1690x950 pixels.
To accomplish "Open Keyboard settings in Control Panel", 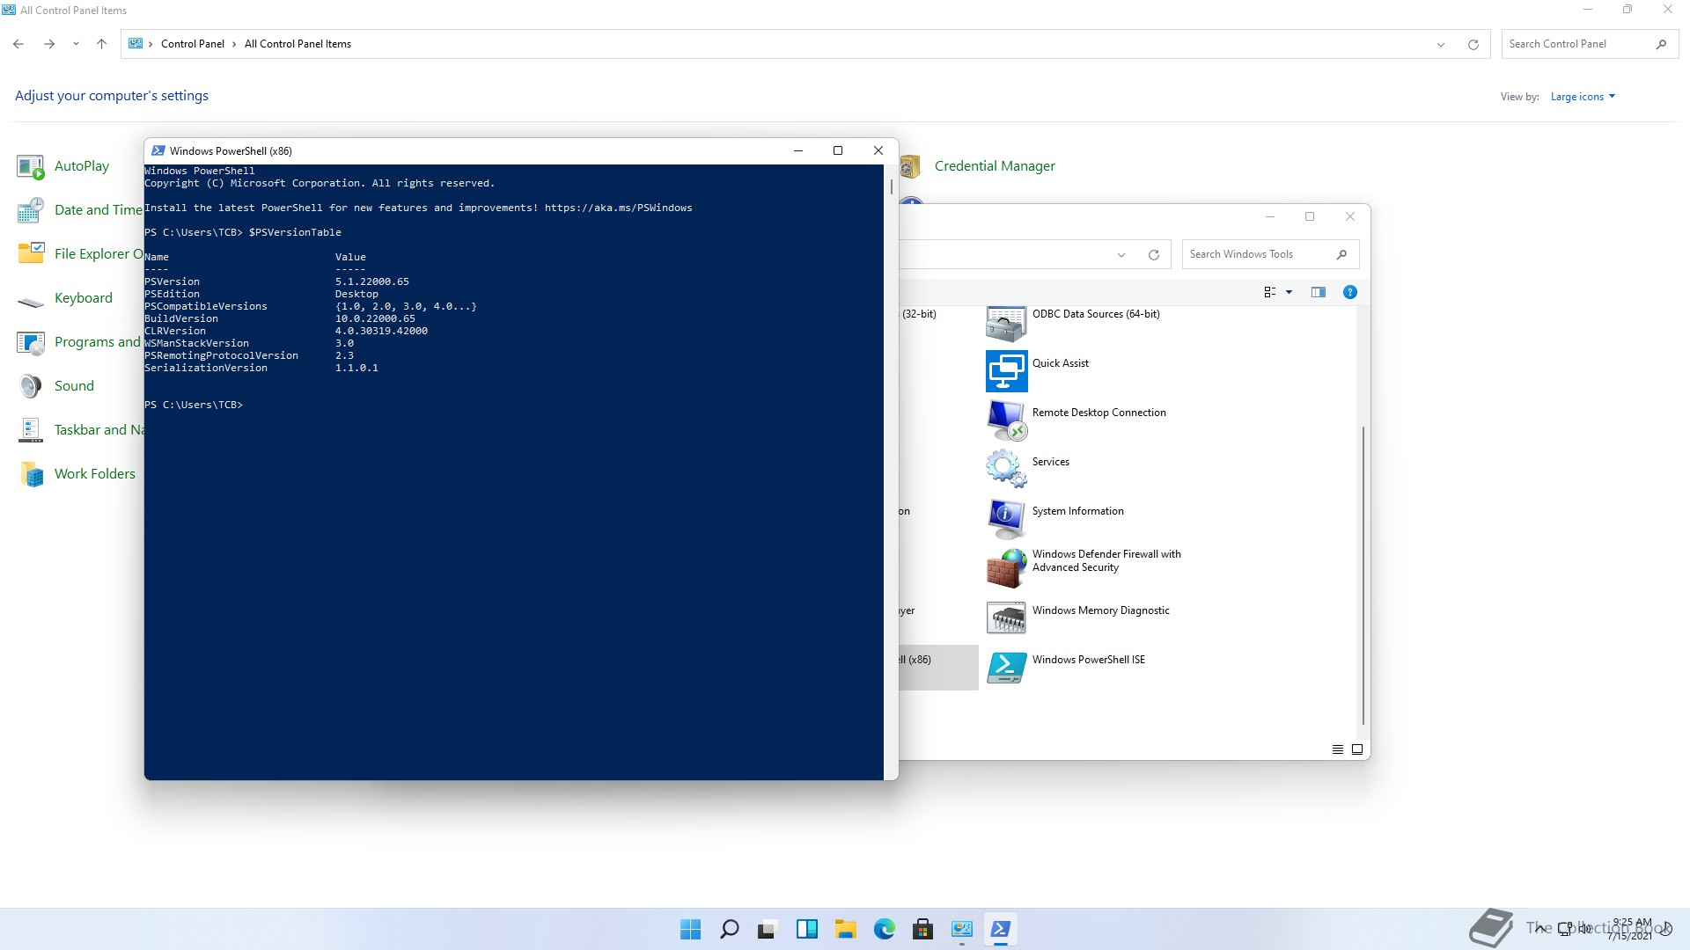I will pos(65,298).
